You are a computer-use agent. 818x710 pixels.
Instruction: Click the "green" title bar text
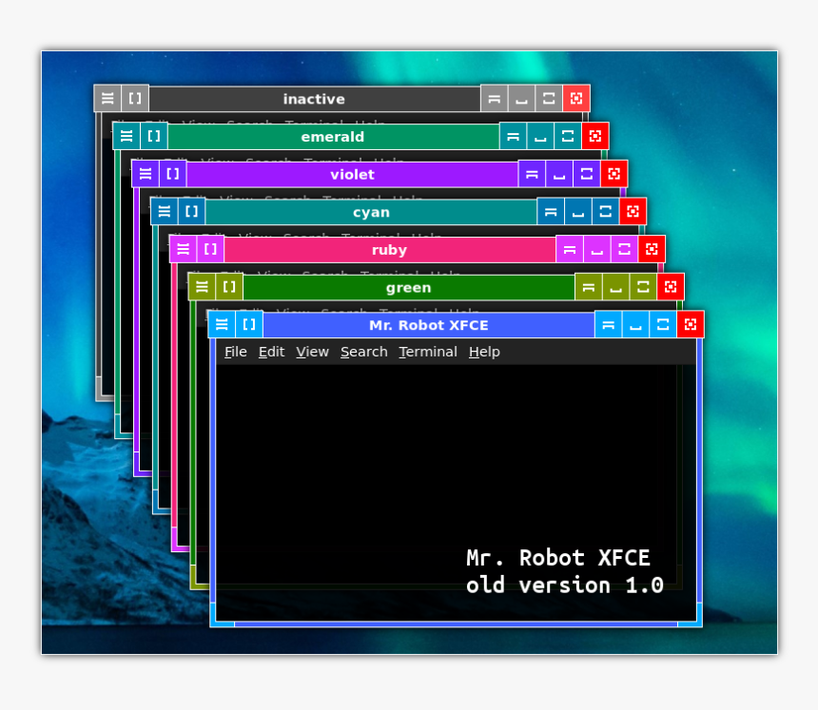click(408, 288)
